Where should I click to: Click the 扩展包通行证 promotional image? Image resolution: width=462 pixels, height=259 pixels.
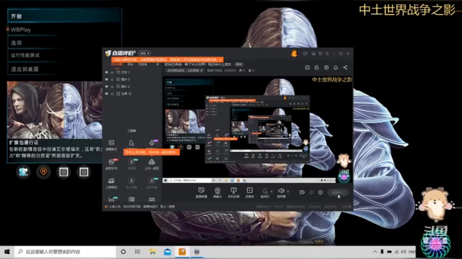(55, 110)
